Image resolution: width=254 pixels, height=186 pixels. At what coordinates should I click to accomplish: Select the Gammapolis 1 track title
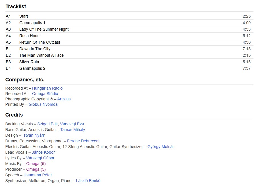(x=32, y=23)
